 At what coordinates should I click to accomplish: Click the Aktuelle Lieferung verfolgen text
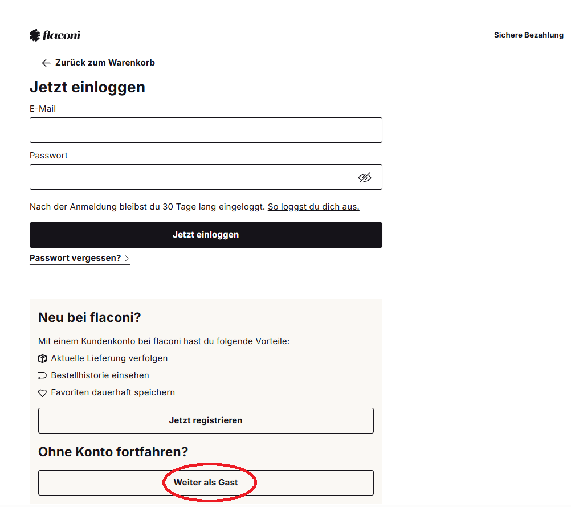(109, 358)
